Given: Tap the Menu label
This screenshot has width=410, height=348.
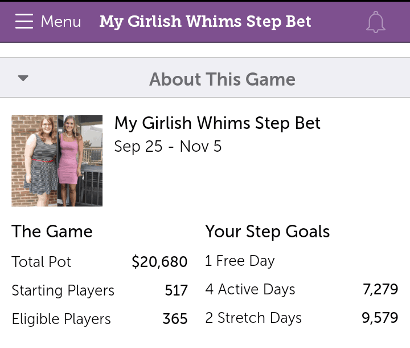Looking at the screenshot, I should pyautogui.click(x=61, y=21).
